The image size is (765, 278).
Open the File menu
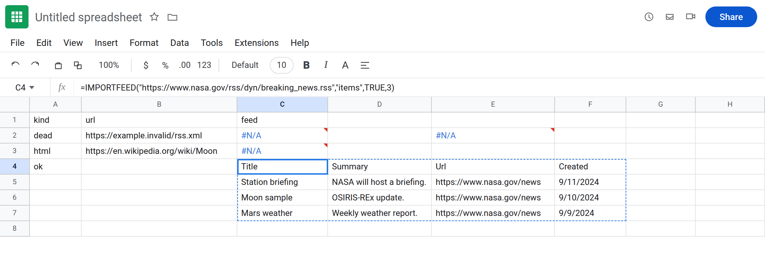click(18, 43)
